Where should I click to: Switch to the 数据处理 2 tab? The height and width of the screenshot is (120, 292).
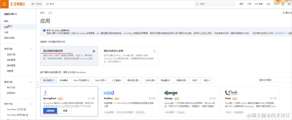click(x=182, y=80)
